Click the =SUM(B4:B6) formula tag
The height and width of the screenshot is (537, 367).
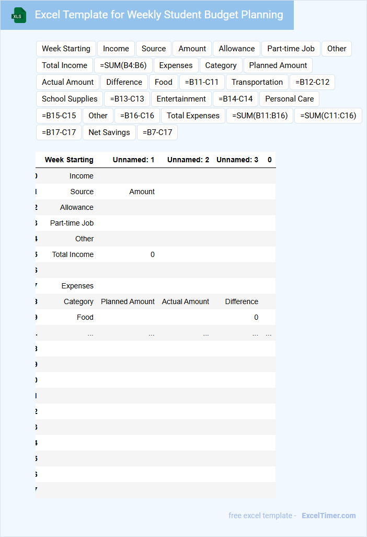pyautogui.click(x=123, y=65)
